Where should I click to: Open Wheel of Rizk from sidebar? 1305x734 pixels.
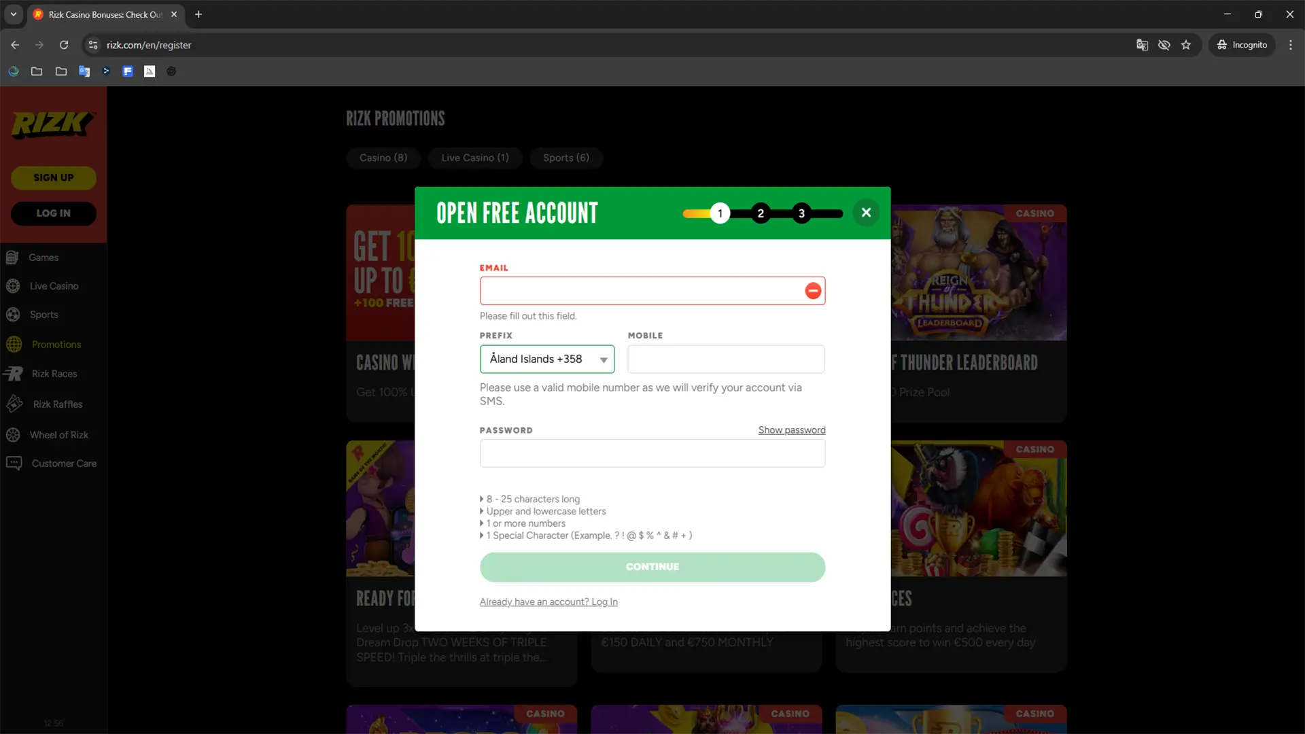point(58,435)
